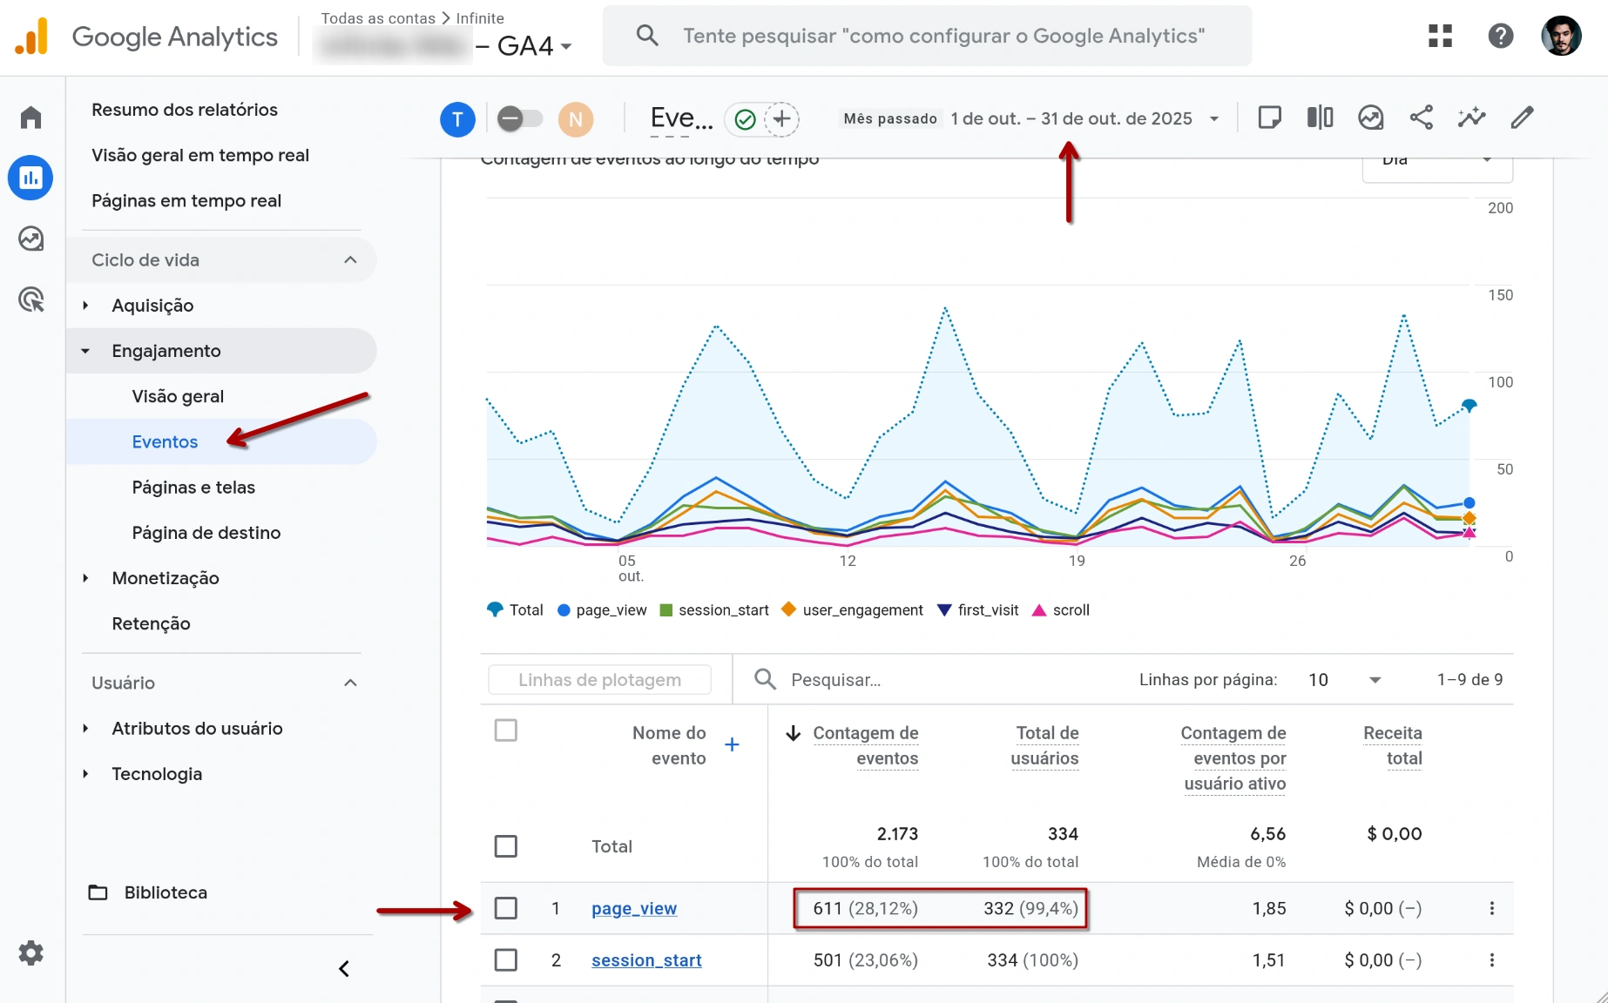Switch to Páginas e telas report
The height and width of the screenshot is (1003, 1608).
pyautogui.click(x=193, y=487)
